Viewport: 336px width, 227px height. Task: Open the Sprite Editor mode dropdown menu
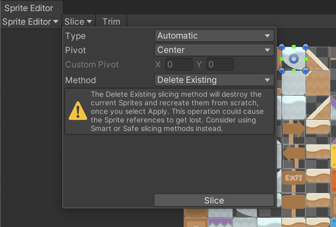(30, 22)
